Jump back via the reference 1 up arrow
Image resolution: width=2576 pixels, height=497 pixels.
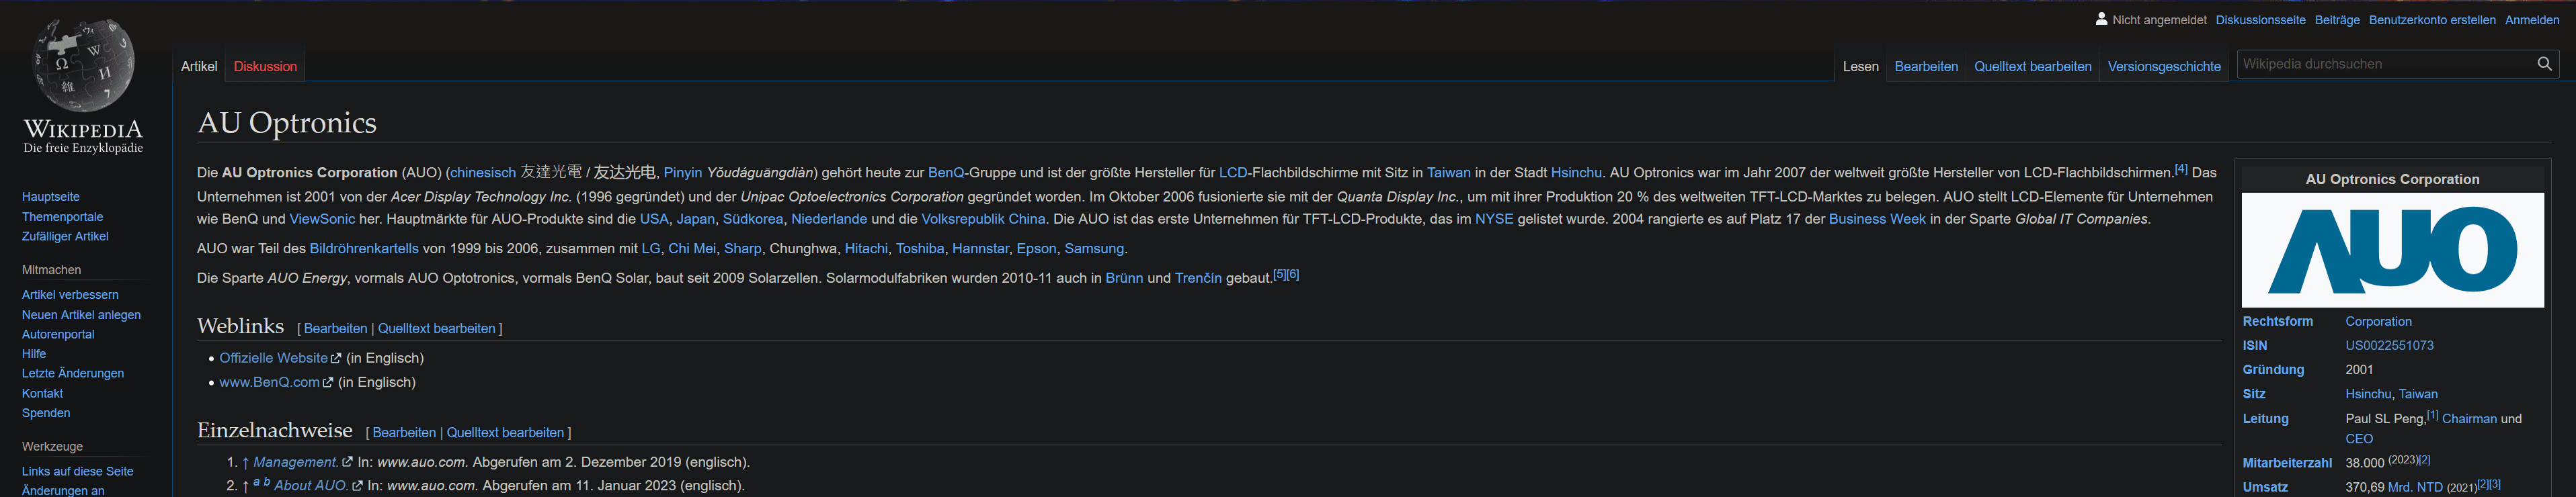[245, 462]
